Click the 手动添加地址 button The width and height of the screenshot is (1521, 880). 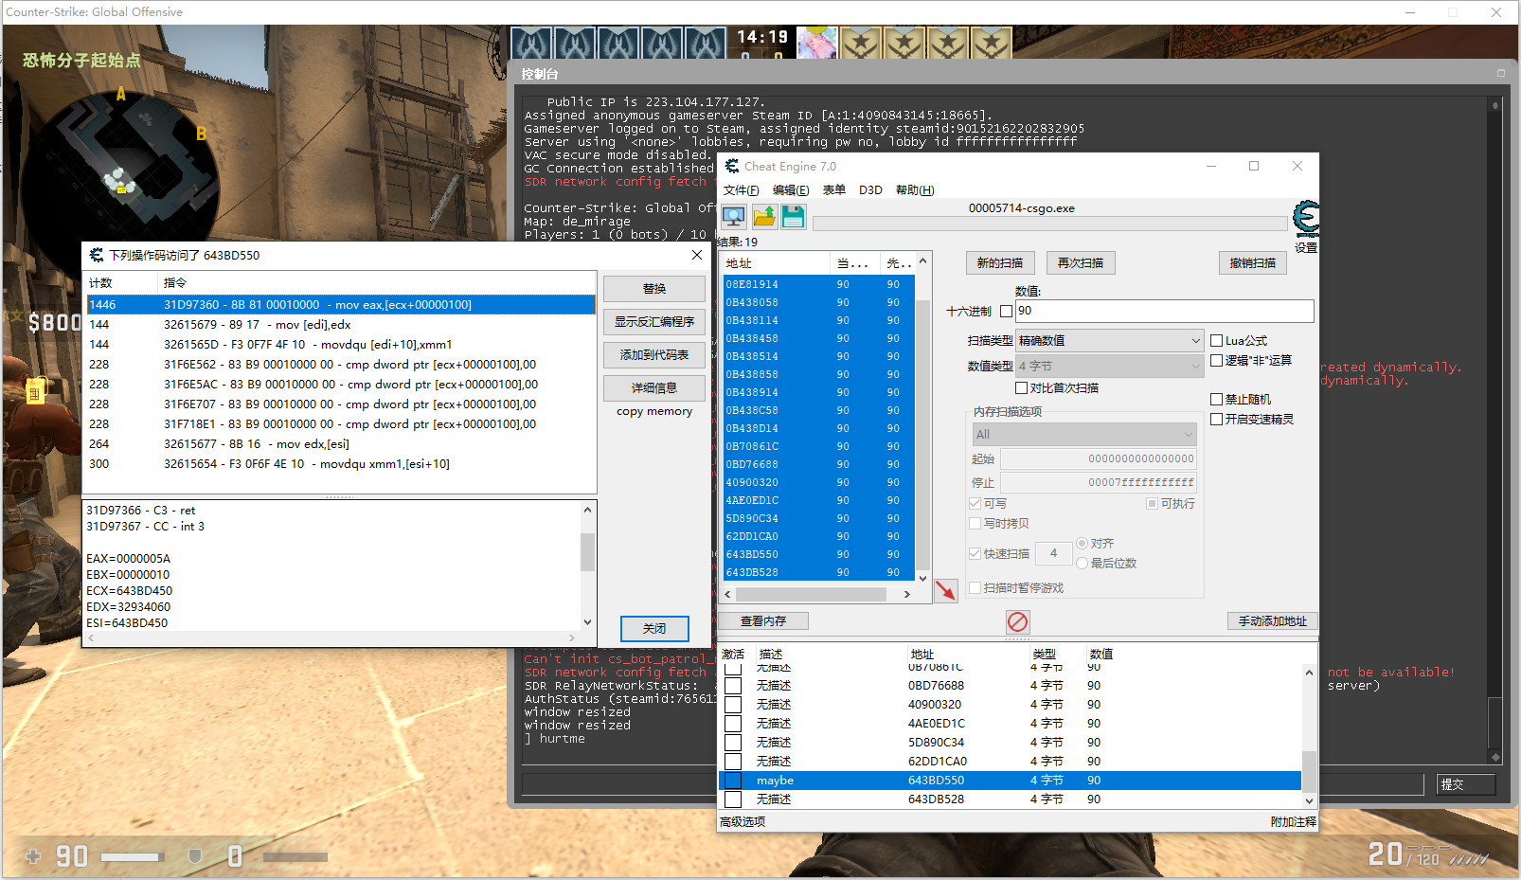tap(1273, 621)
